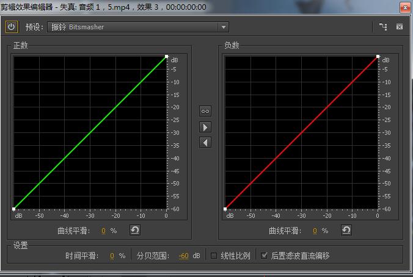Copy negative curve to positive with left arrow

tap(205, 143)
